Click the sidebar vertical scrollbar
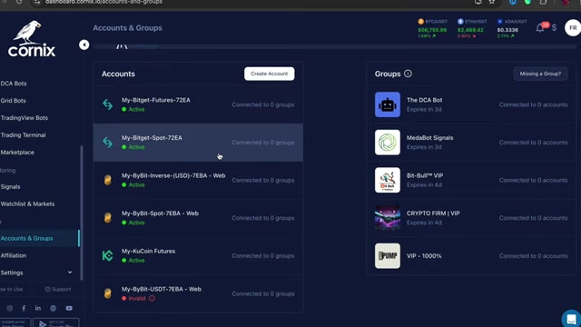The image size is (581, 327). 82,213
